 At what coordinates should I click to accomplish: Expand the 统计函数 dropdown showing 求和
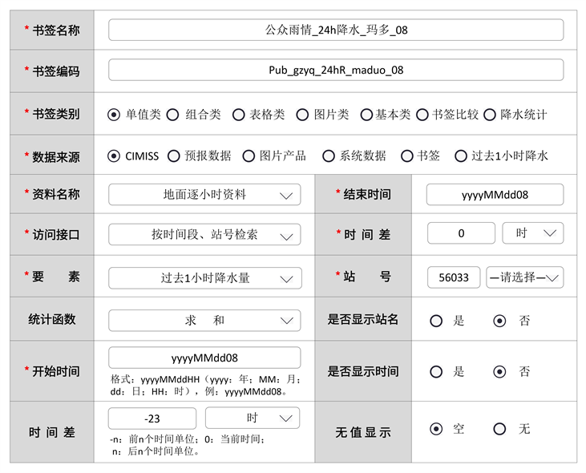pos(204,320)
